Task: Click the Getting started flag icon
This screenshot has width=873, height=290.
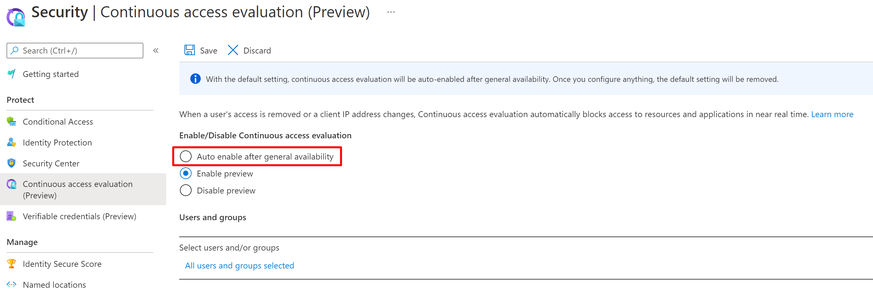Action: (x=11, y=74)
